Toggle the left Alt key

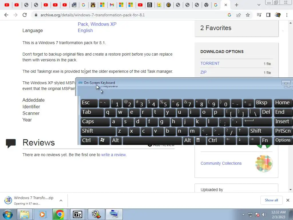(116, 141)
